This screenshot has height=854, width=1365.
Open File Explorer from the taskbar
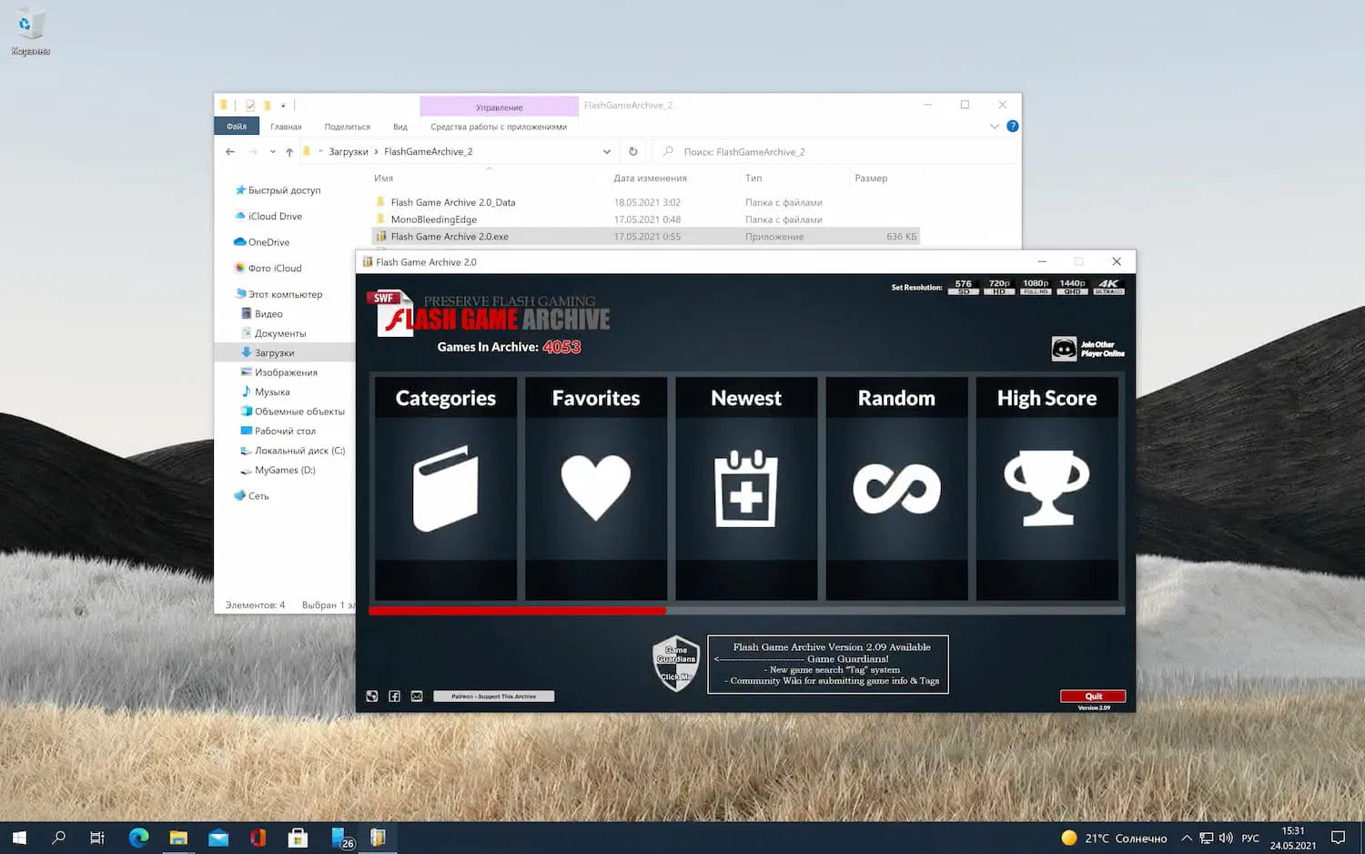point(178,838)
